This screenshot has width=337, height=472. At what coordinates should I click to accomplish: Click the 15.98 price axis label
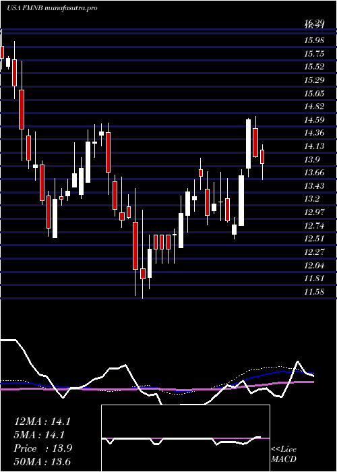[314, 40]
